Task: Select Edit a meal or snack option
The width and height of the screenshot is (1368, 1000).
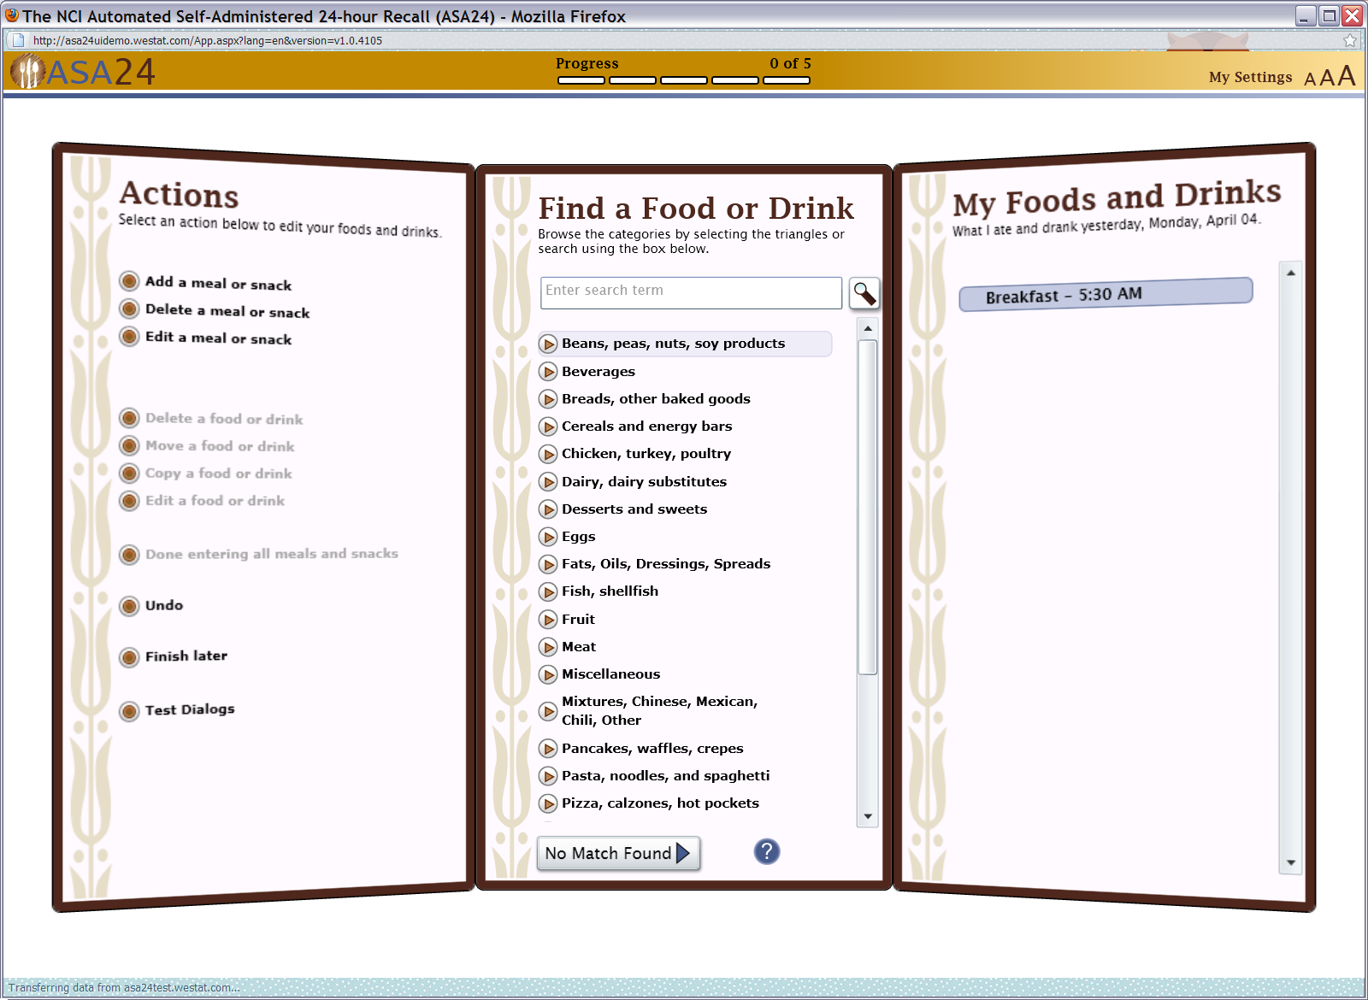Action: 218,338
